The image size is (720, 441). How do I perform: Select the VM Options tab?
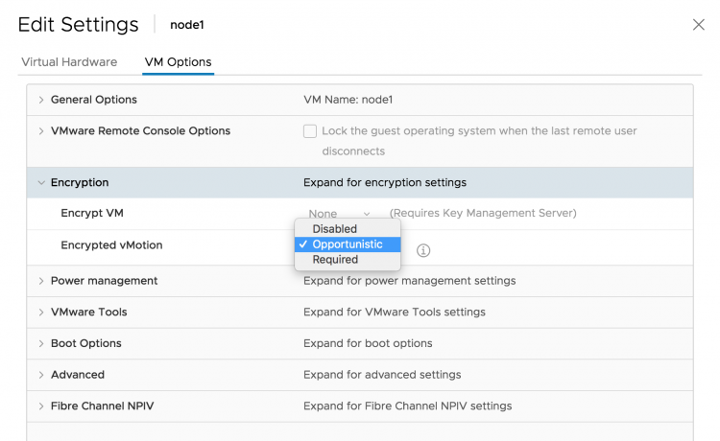(x=178, y=62)
